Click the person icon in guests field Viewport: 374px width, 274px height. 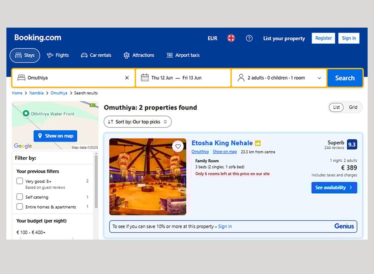[241, 78]
